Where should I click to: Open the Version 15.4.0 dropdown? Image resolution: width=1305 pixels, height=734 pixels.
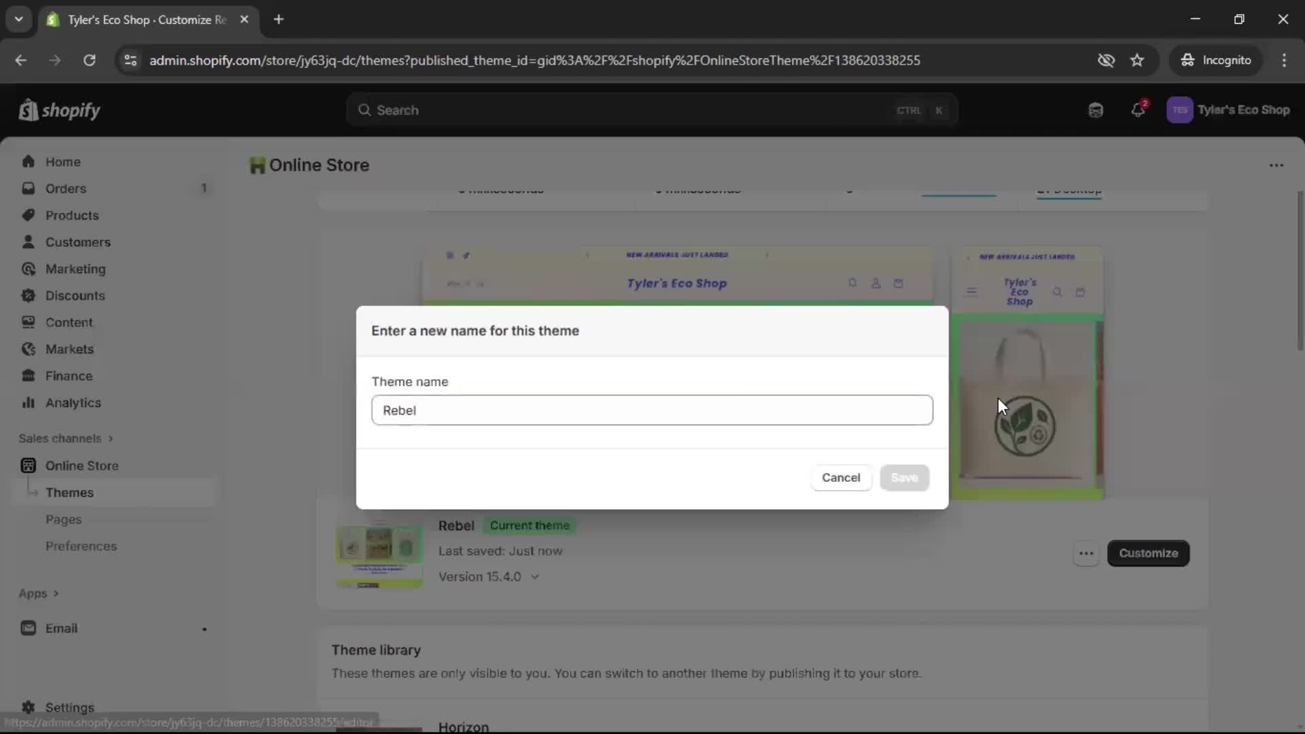(x=489, y=576)
